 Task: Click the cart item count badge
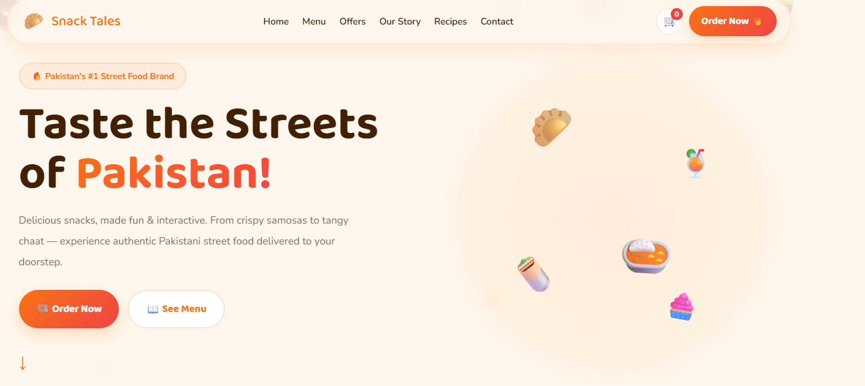tap(677, 14)
